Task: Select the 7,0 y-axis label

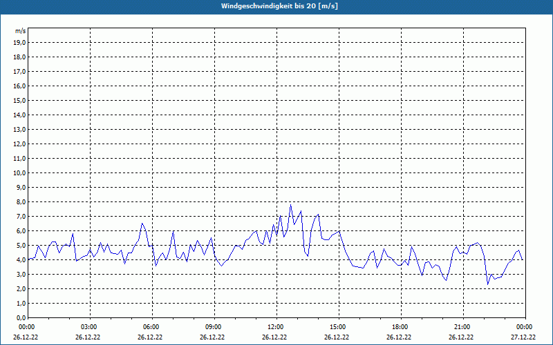Action: click(21, 216)
